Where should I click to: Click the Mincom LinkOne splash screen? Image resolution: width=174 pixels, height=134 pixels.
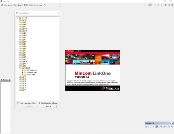click(x=93, y=70)
